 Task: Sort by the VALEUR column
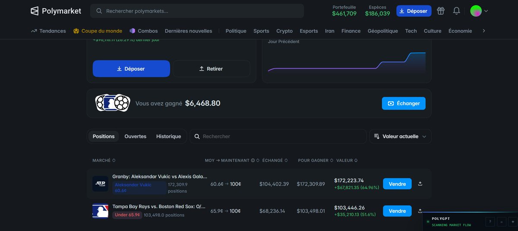click(x=347, y=160)
